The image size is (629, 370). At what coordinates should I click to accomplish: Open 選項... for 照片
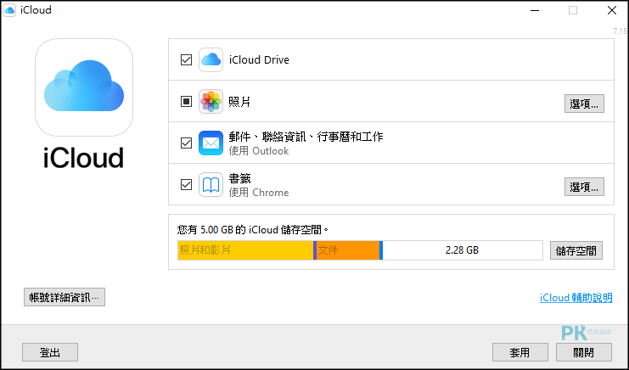[x=584, y=104]
